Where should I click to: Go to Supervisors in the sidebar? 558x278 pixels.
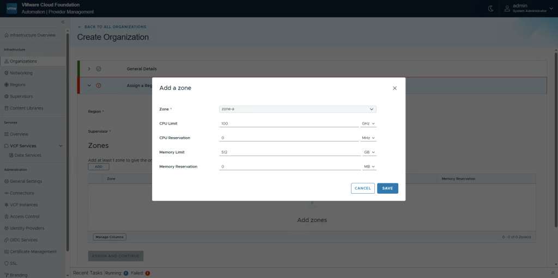click(x=21, y=96)
